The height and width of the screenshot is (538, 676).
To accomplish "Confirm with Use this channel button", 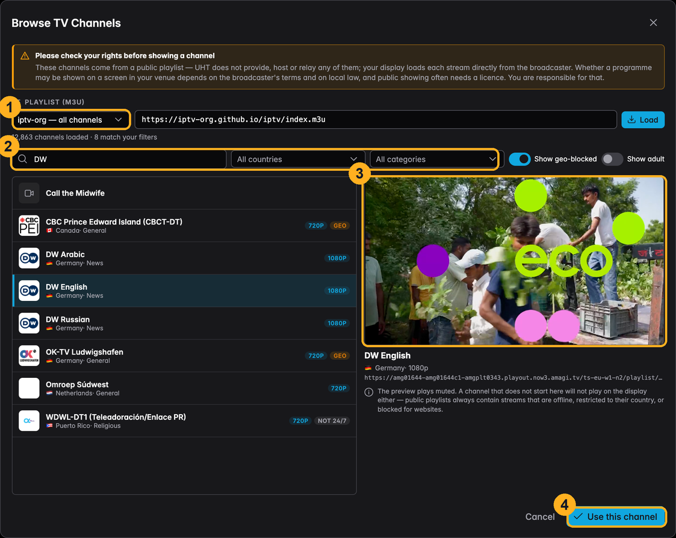I will coord(616,516).
